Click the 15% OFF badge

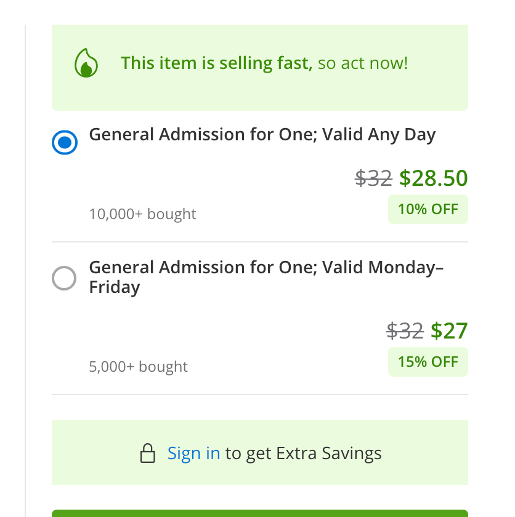tap(428, 362)
